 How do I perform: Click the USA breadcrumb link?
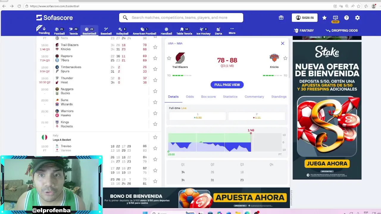point(171,43)
